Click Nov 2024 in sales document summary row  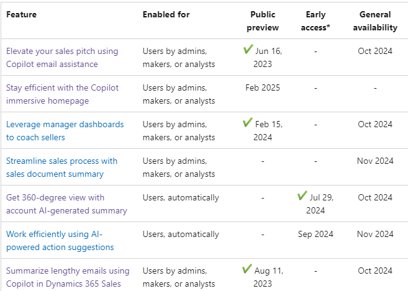(375, 161)
